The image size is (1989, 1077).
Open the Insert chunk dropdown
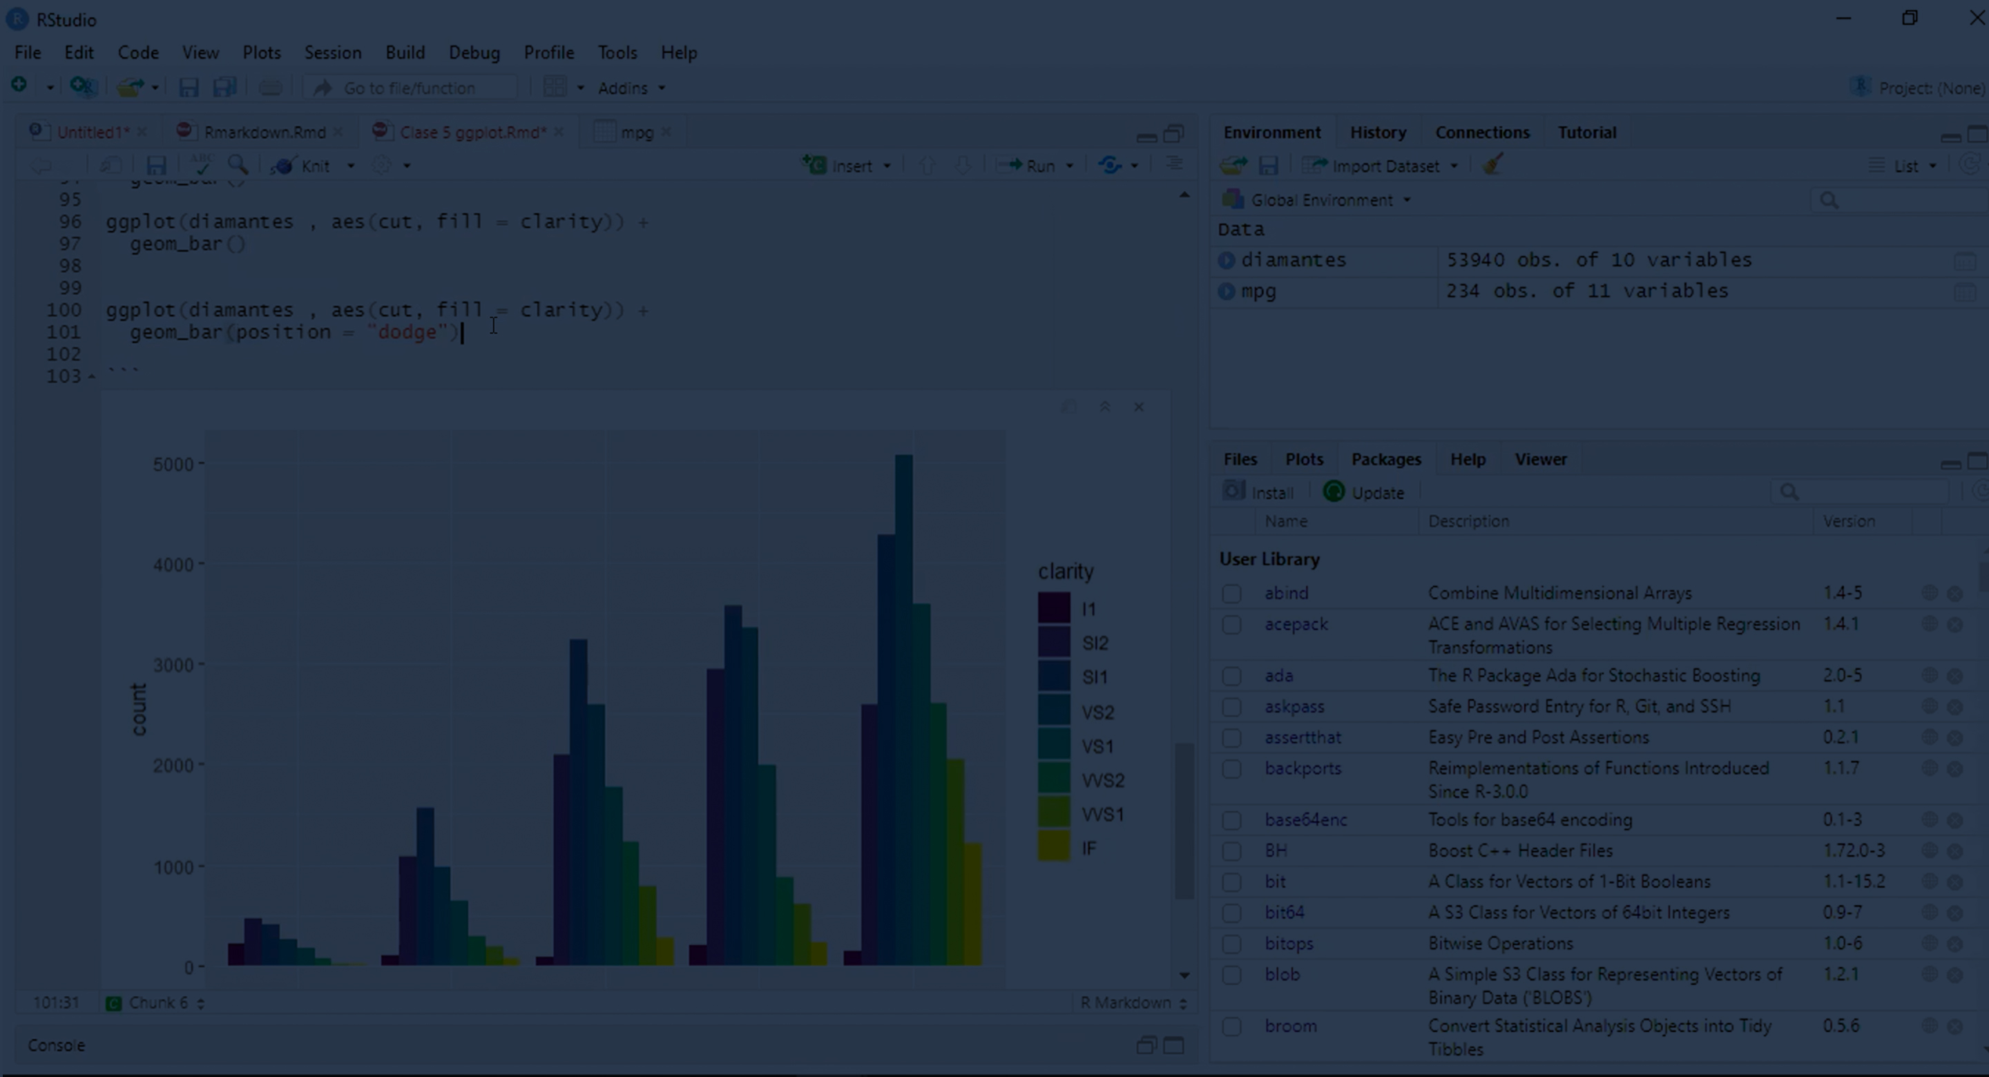pyautogui.click(x=886, y=166)
